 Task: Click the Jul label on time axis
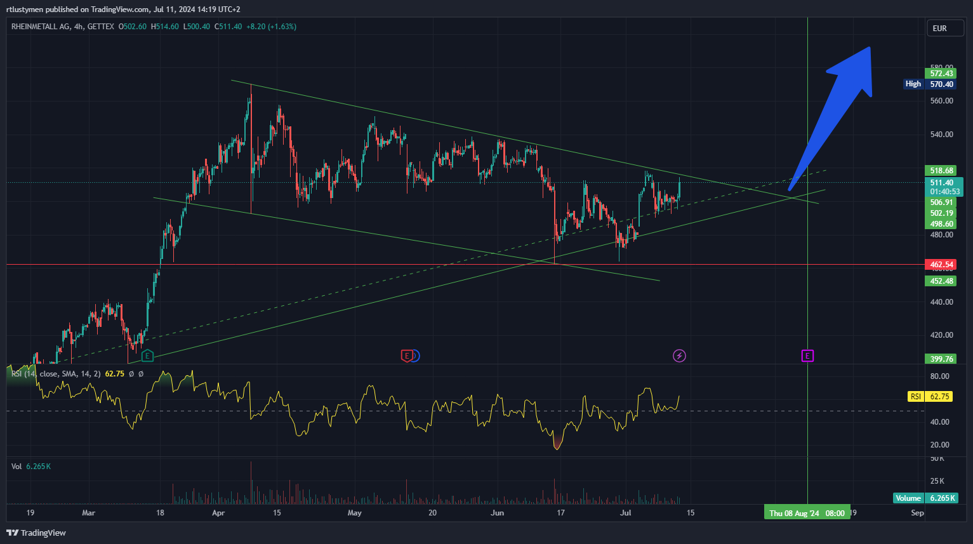click(x=626, y=513)
